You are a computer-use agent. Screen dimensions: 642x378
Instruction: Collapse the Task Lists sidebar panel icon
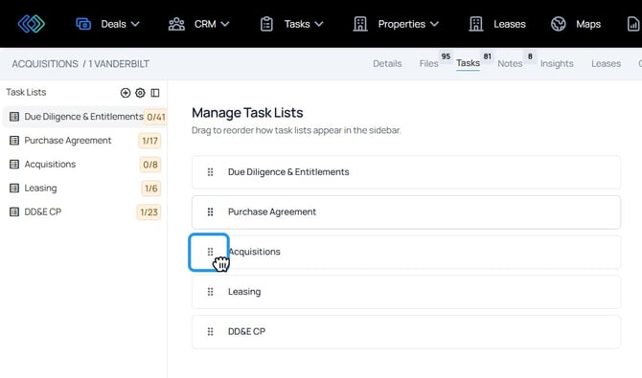coord(155,93)
